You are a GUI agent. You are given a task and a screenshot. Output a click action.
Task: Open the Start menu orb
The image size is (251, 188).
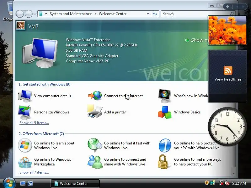coord(9,183)
